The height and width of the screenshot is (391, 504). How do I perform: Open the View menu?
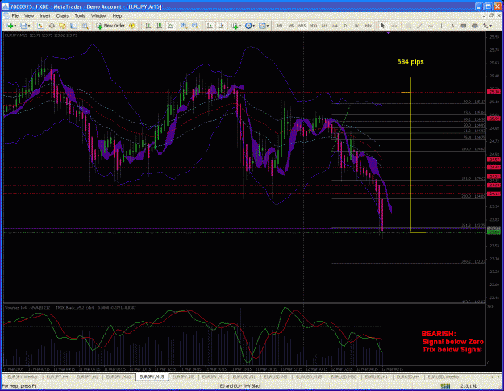pos(29,16)
